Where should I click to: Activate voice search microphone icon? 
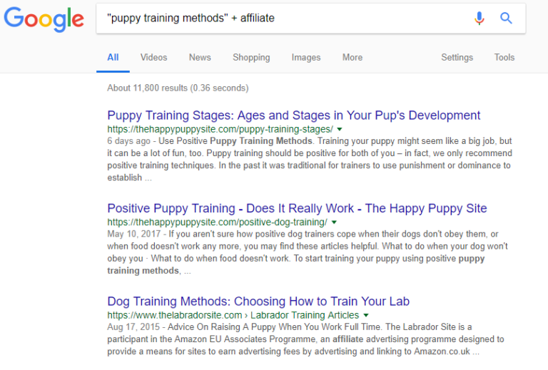[x=479, y=18]
